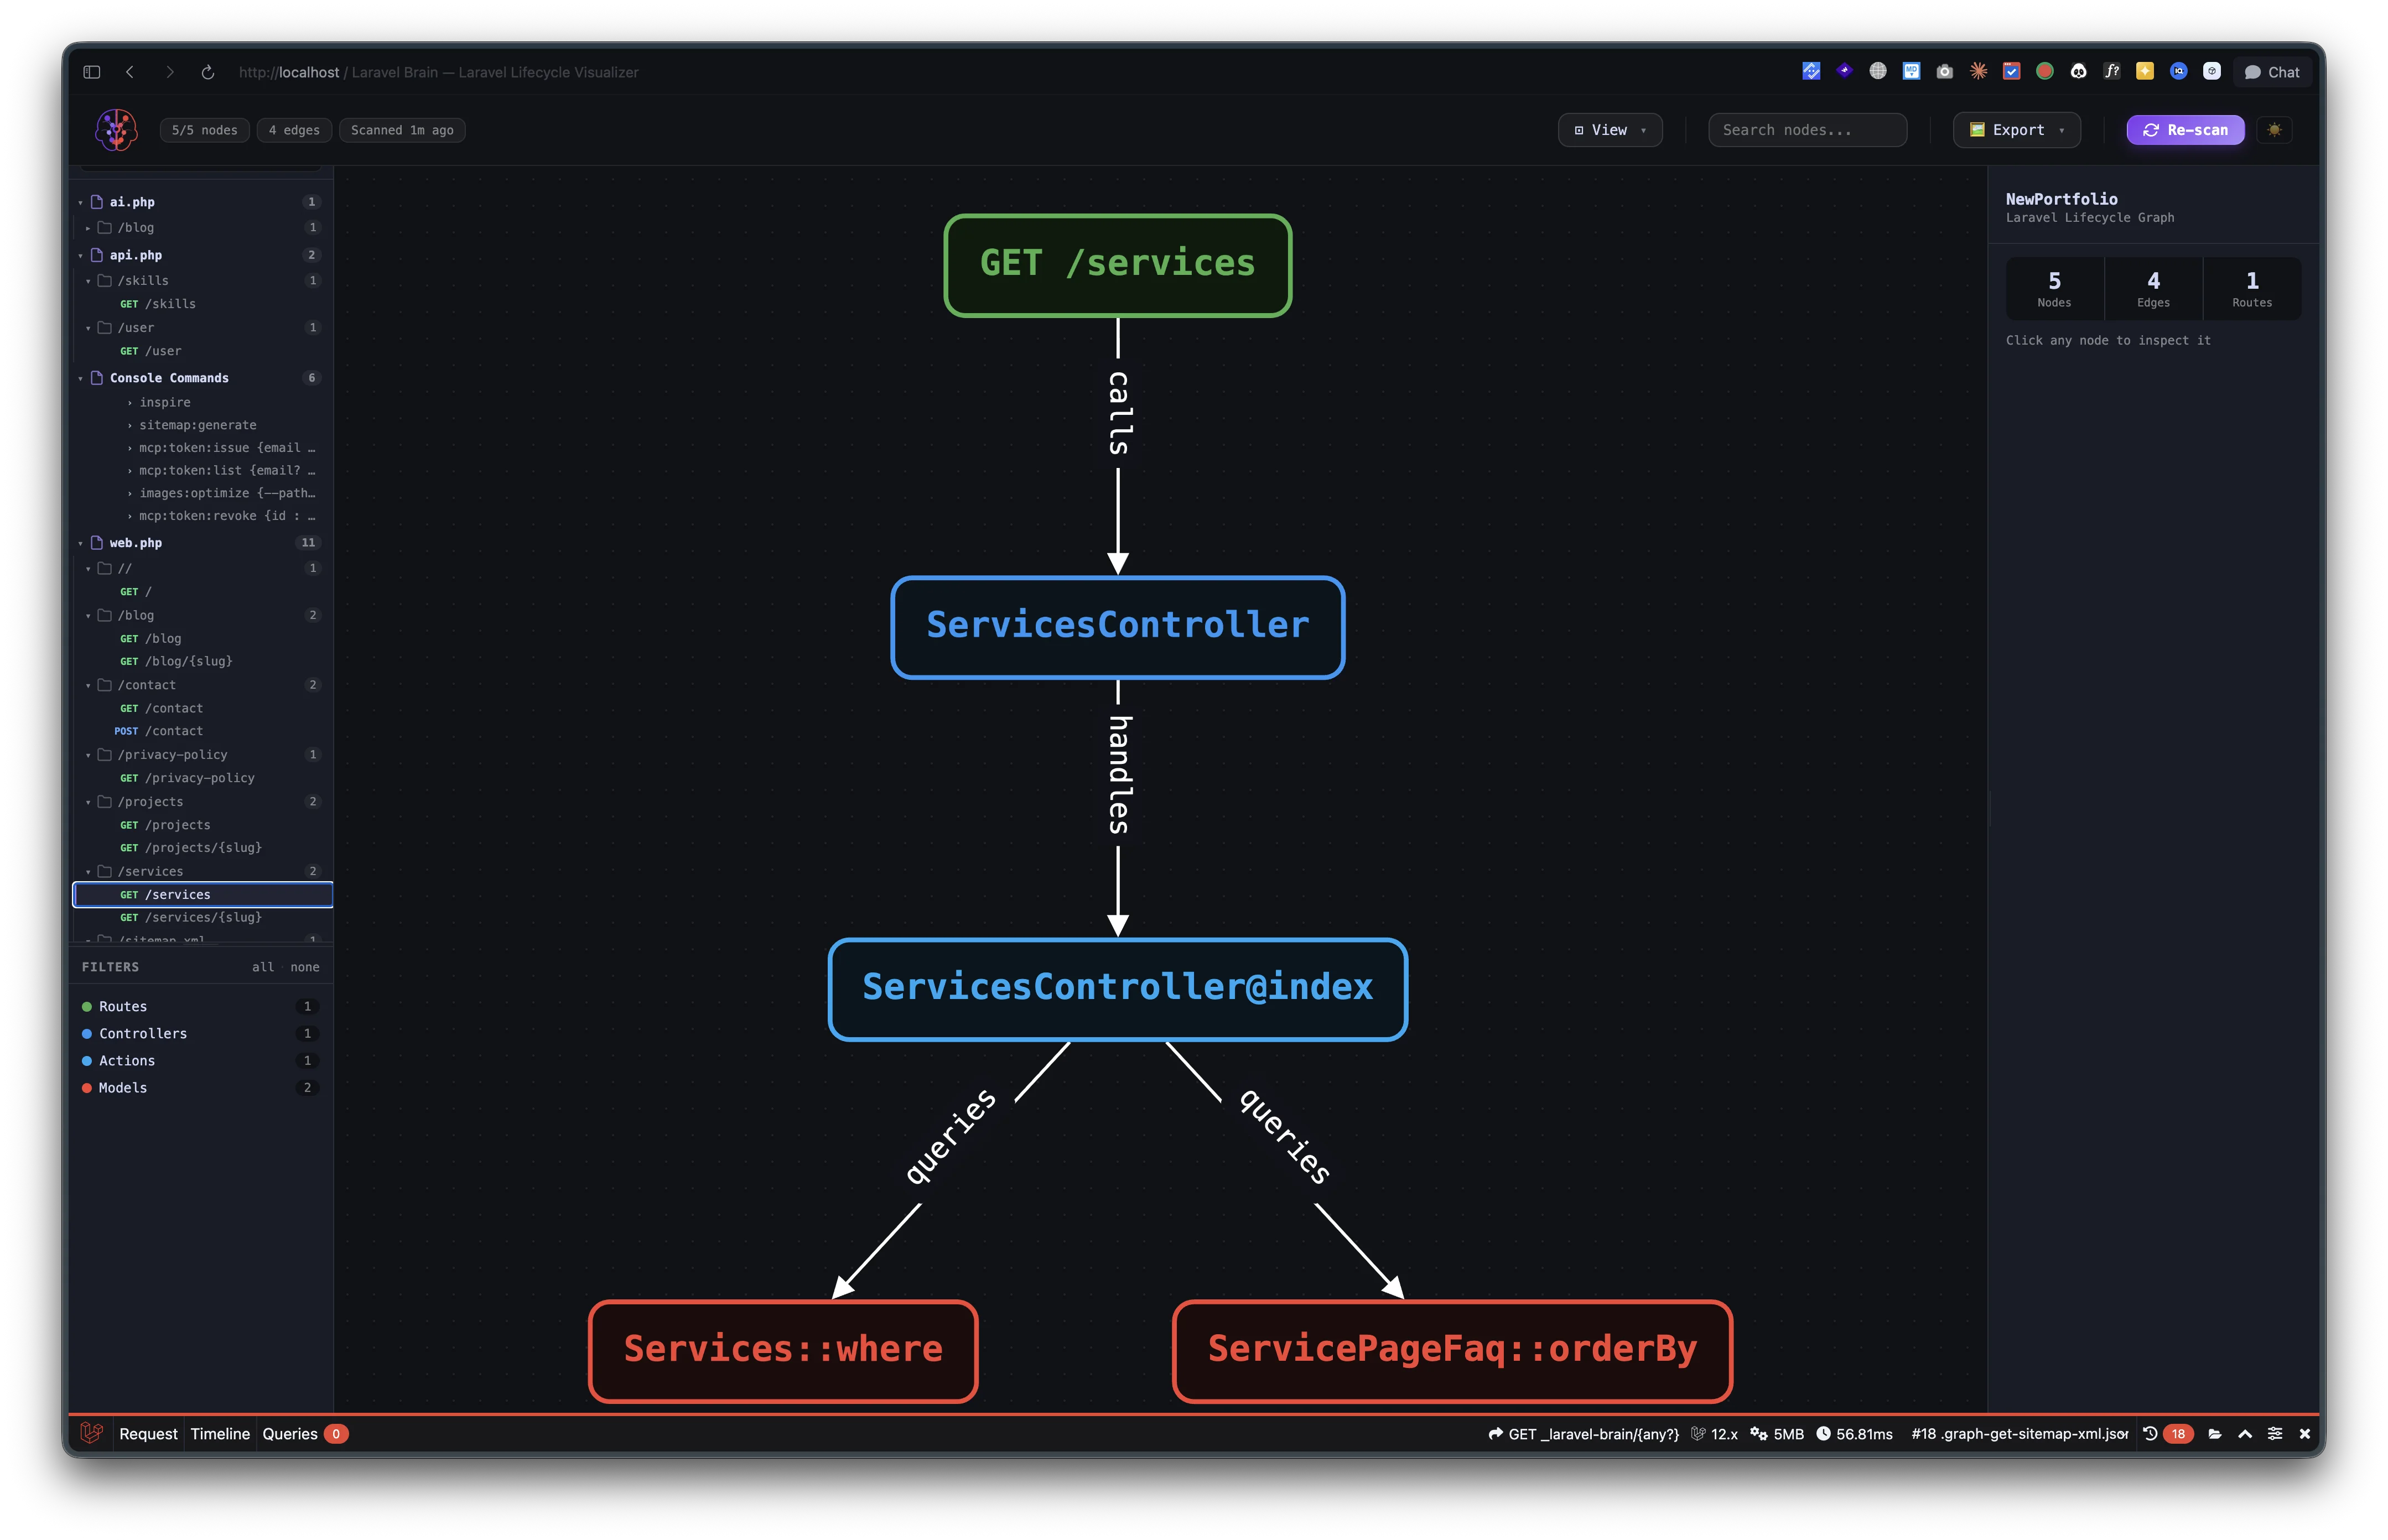Collapse the Console Commands group
The image size is (2388, 1540).
[x=201, y=378]
